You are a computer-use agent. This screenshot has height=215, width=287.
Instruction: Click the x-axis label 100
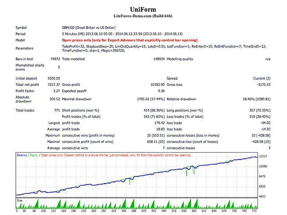[x=43, y=211]
